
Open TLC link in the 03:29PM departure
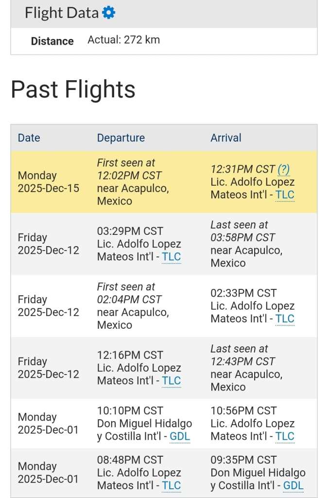click(x=171, y=257)
